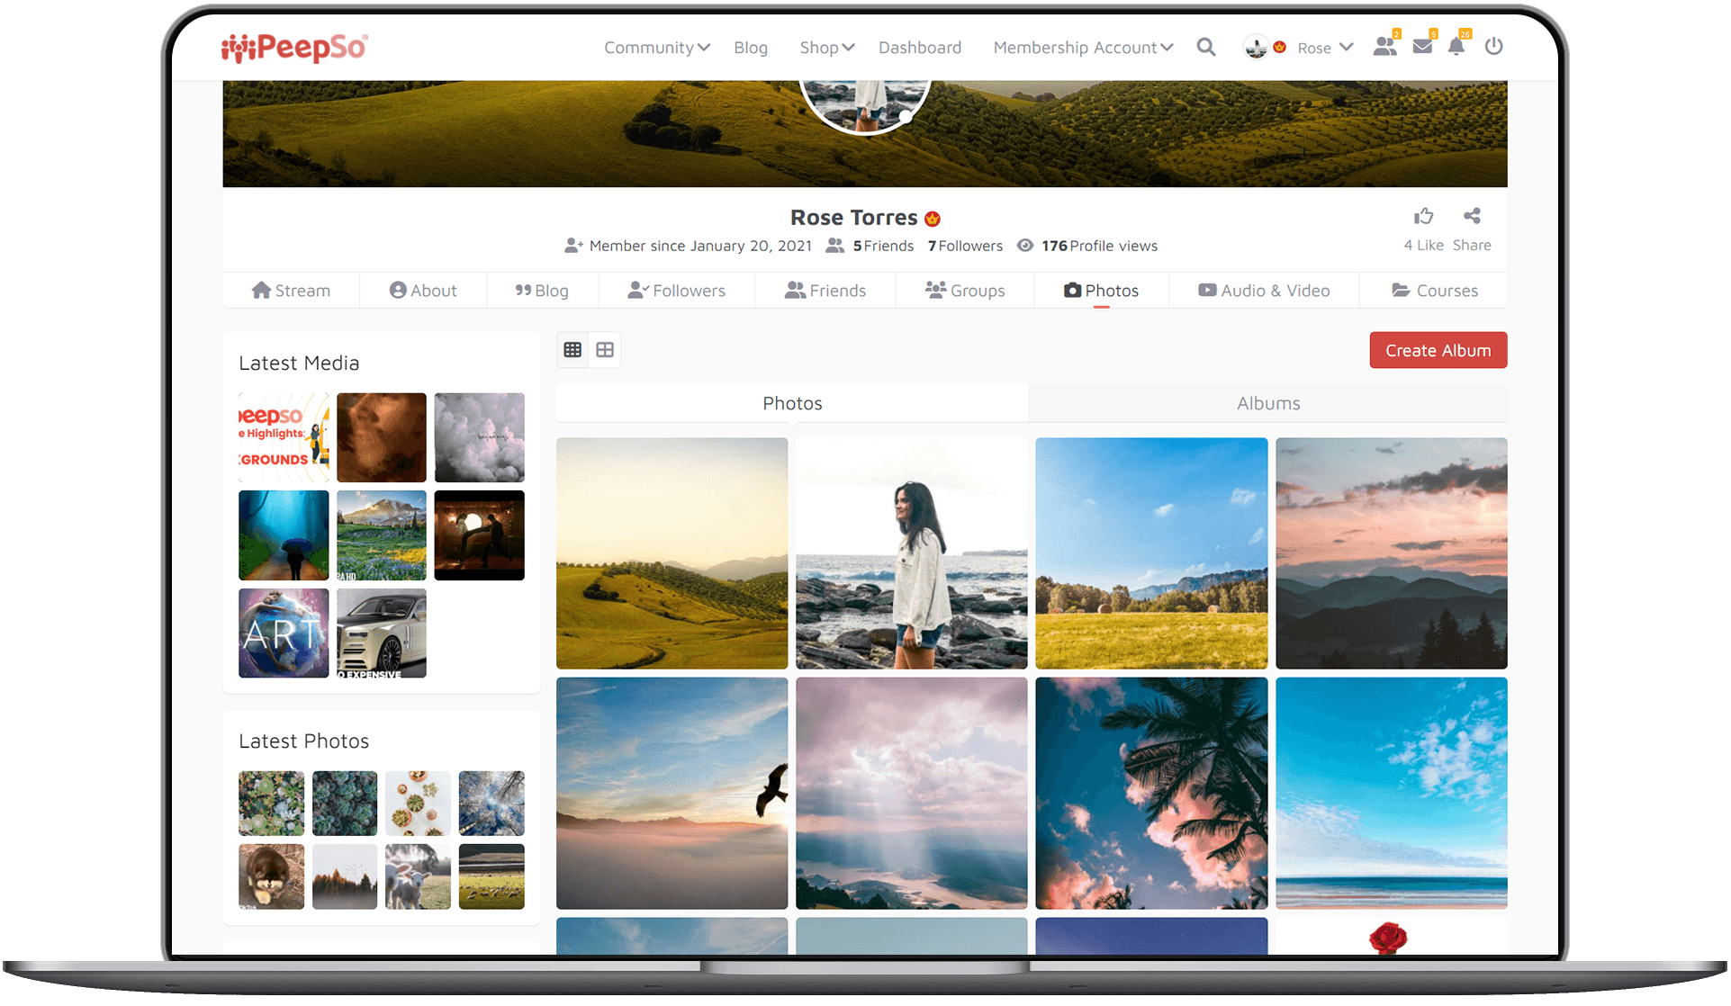This screenshot has width=1731, height=1006.
Task: Open ART globe media thumbnail
Action: (x=284, y=633)
